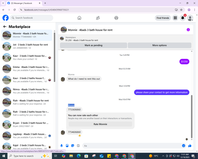Choose a sticker icon in composer
Screen dimensions: 198x159
73,146
